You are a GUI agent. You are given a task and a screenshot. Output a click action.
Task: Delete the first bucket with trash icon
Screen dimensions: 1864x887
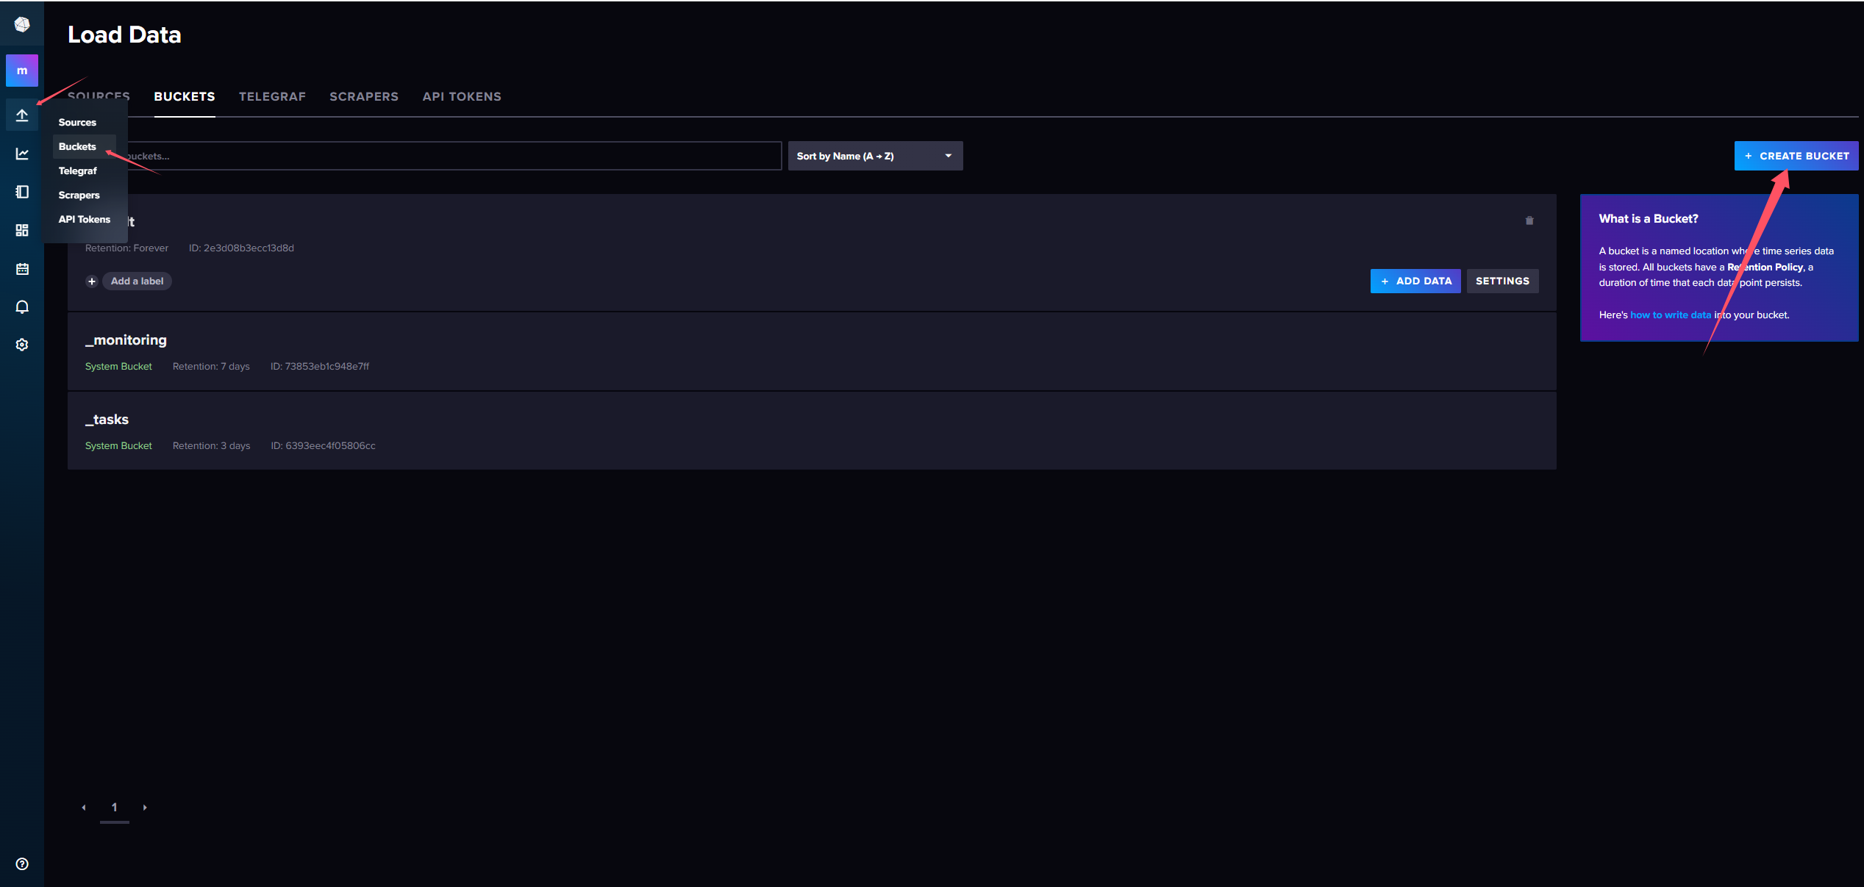click(1529, 220)
